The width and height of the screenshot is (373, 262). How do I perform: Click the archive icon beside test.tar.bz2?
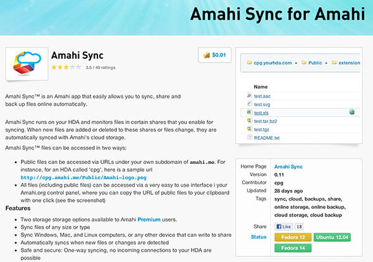pyautogui.click(x=249, y=121)
